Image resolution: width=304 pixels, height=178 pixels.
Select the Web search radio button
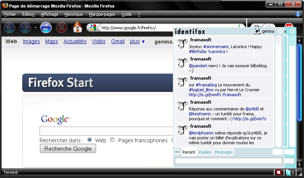90,140
